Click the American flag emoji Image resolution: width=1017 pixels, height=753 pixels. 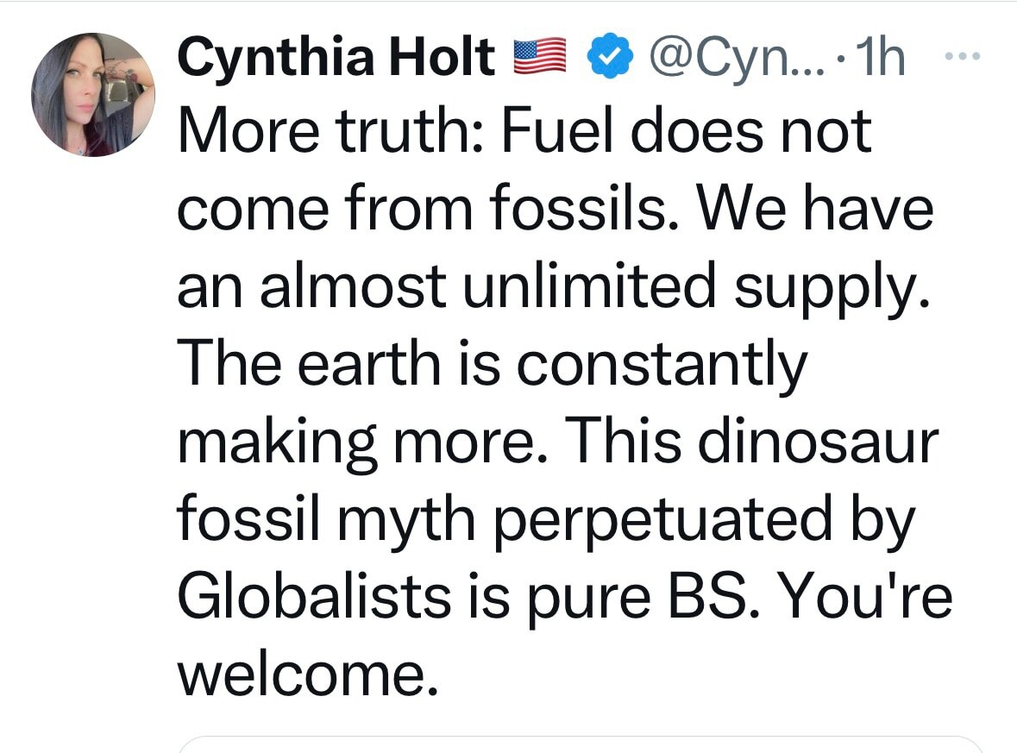click(537, 59)
